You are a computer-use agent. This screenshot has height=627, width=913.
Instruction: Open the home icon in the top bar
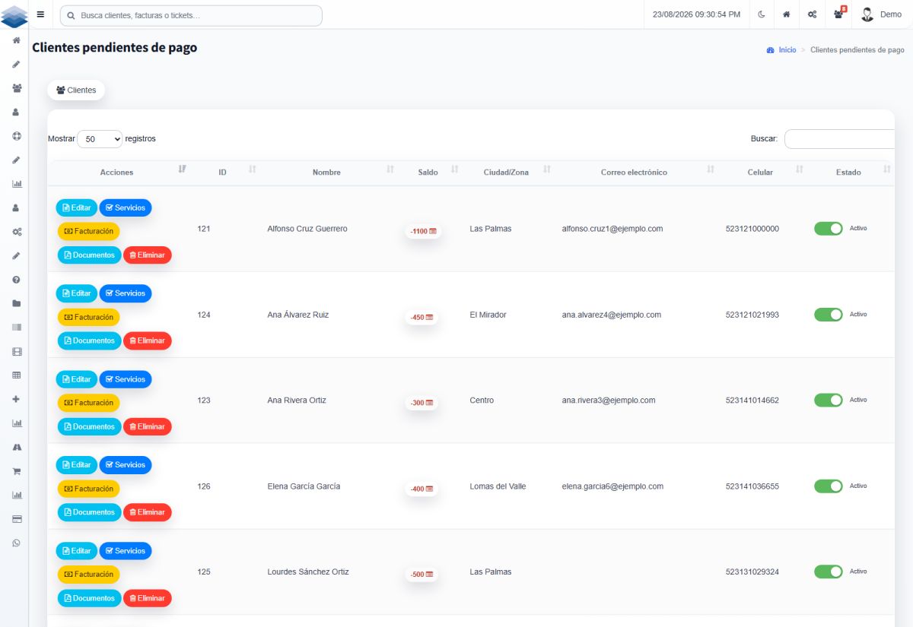click(786, 14)
